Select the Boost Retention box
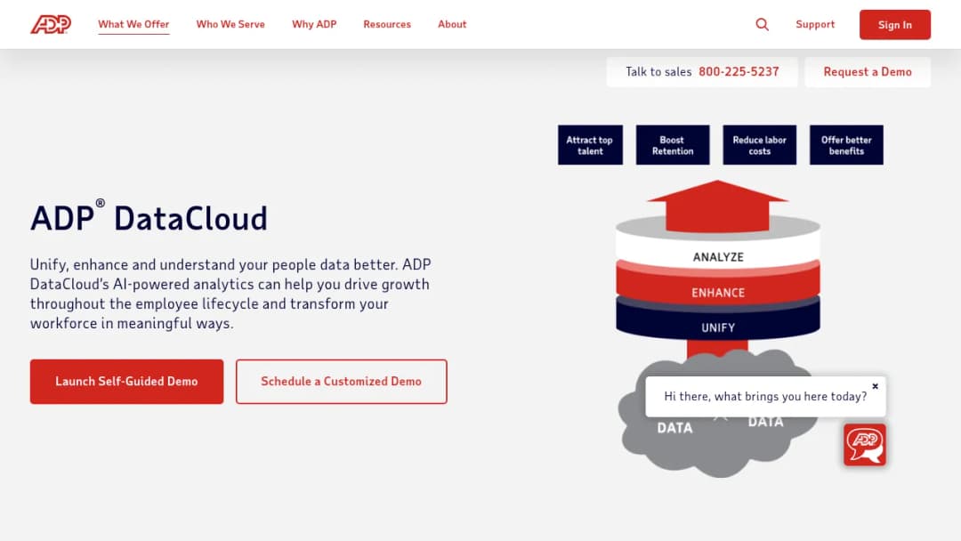 click(673, 145)
